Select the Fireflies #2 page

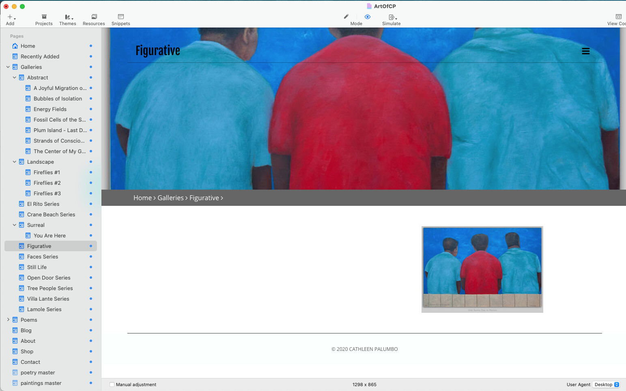(47, 183)
